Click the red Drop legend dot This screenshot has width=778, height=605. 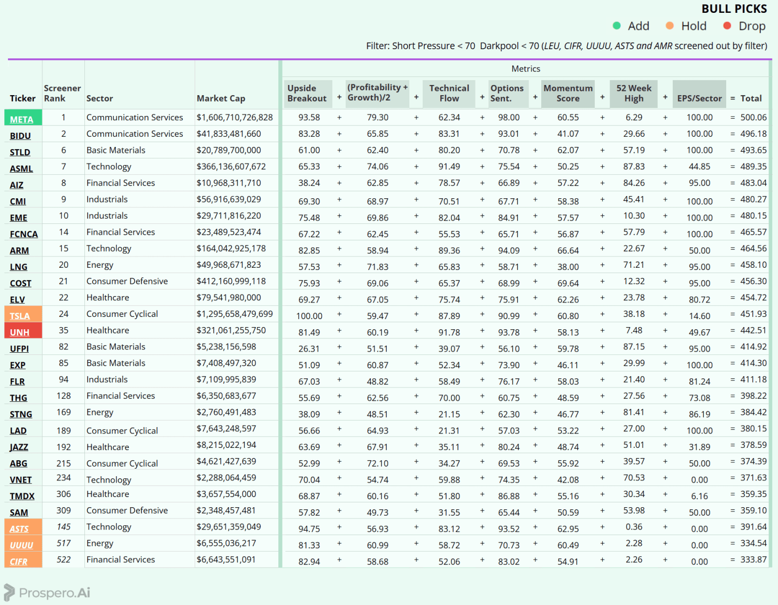(727, 26)
